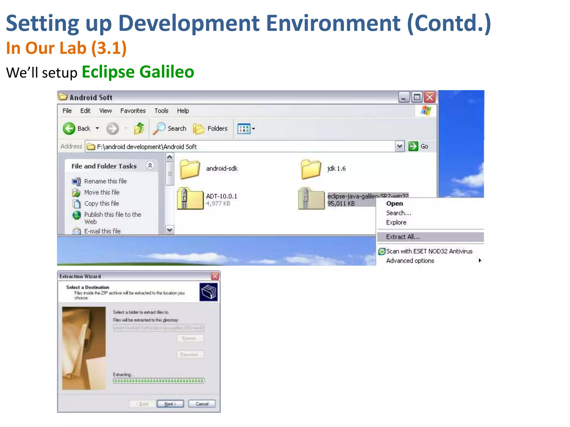This screenshot has height=427, width=570.
Task: Click the address bar path field
Action: [x=240, y=147]
